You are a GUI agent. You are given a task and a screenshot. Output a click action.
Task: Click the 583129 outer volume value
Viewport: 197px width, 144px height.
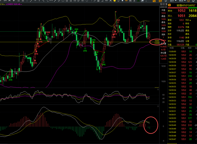point(180,45)
